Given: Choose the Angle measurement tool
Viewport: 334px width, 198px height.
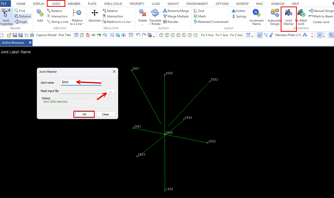Looking at the screenshot, I should [21, 22].
